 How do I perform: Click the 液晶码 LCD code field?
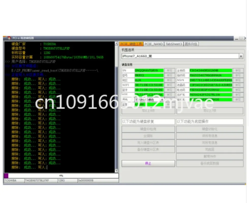point(211,85)
